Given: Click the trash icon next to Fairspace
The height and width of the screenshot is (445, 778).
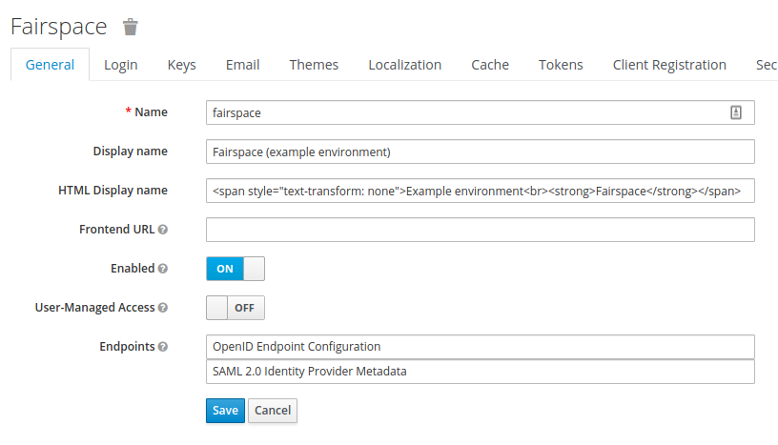Looking at the screenshot, I should point(130,27).
